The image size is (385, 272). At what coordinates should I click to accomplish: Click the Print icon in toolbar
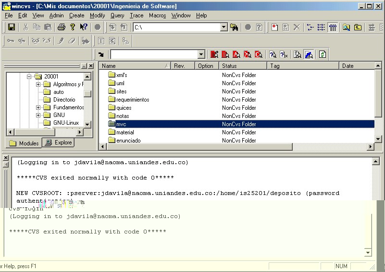pos(61,27)
